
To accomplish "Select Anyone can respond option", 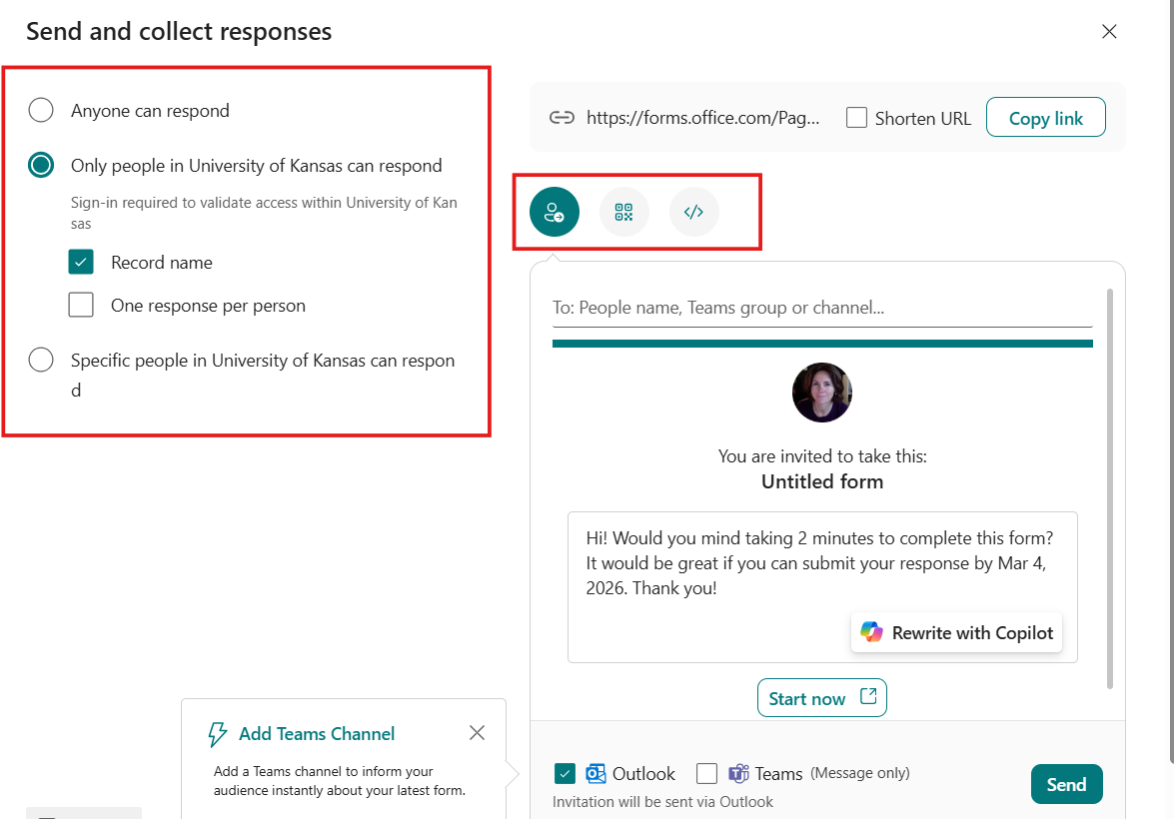I will [x=41, y=110].
